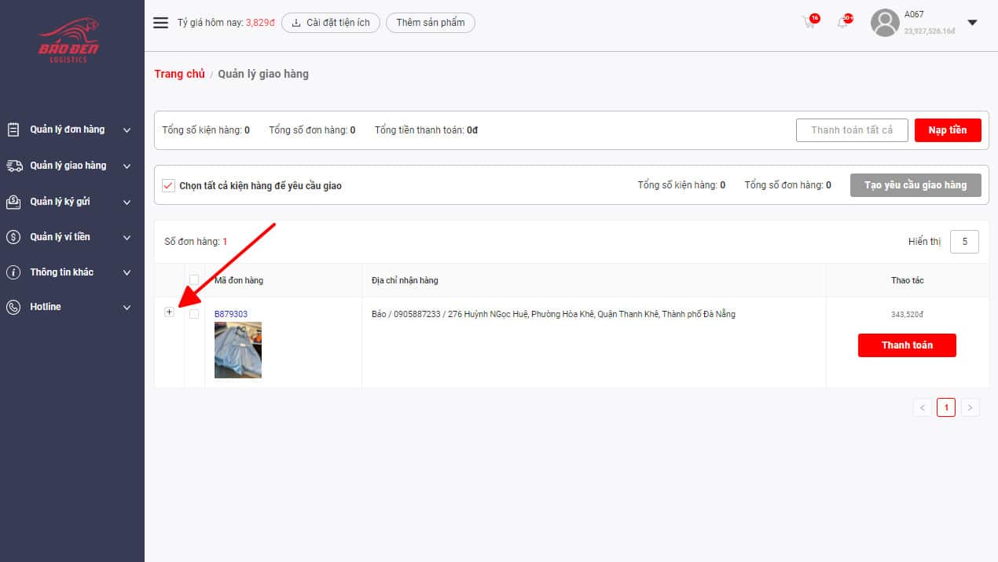Image resolution: width=998 pixels, height=562 pixels.
Task: Click the Hiển thị page size field
Action: (x=964, y=242)
